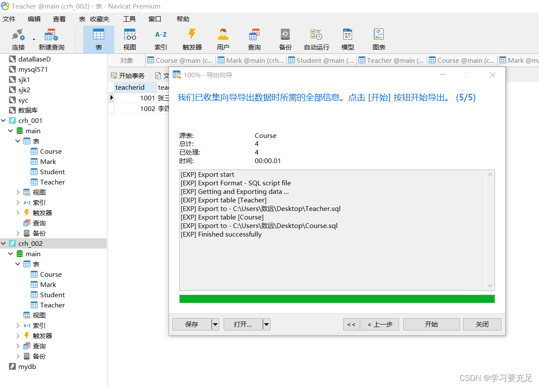Select the table cell with 1002

pos(135,108)
